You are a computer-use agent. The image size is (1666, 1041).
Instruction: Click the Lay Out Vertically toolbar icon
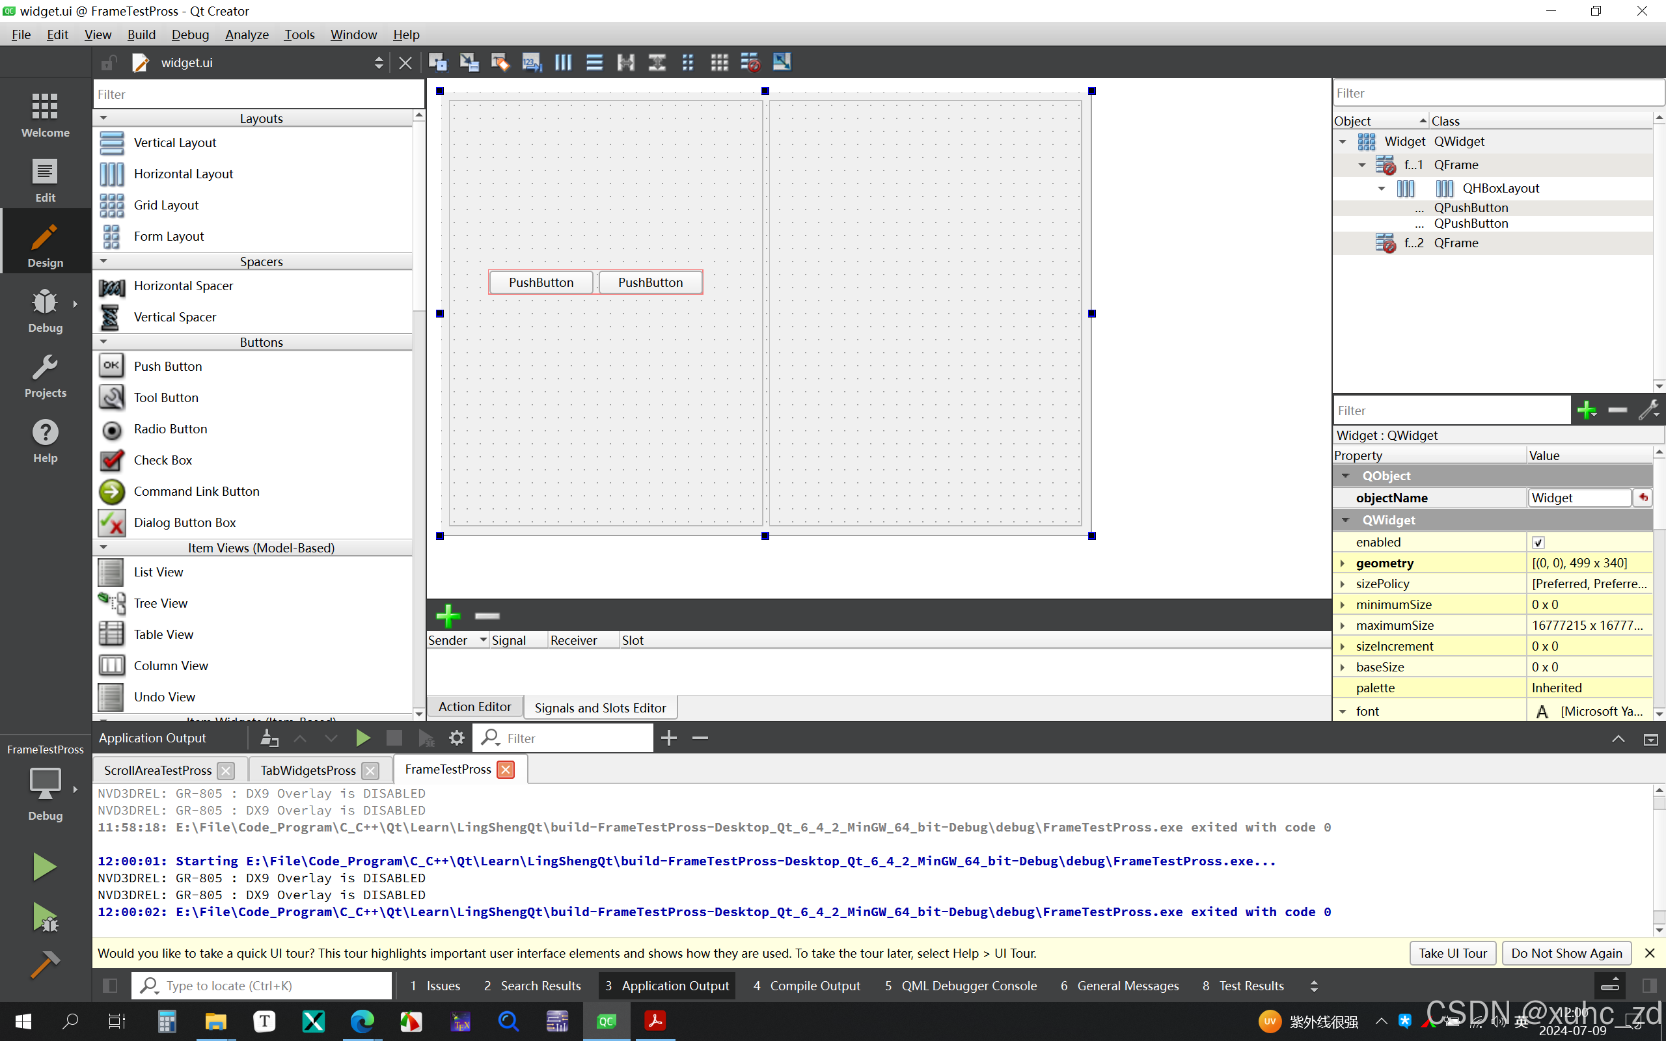(x=594, y=62)
